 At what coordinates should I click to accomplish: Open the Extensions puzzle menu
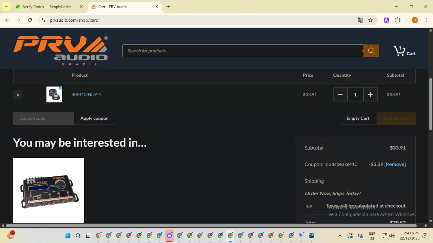click(x=398, y=20)
